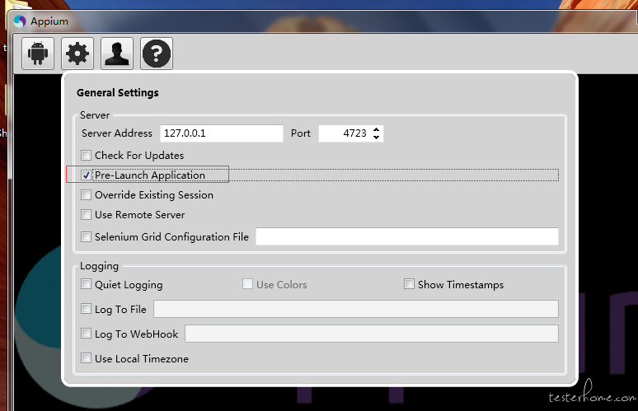Viewport: 638px width, 411px height.
Task: Increase Port value with up arrow
Action: (377, 129)
